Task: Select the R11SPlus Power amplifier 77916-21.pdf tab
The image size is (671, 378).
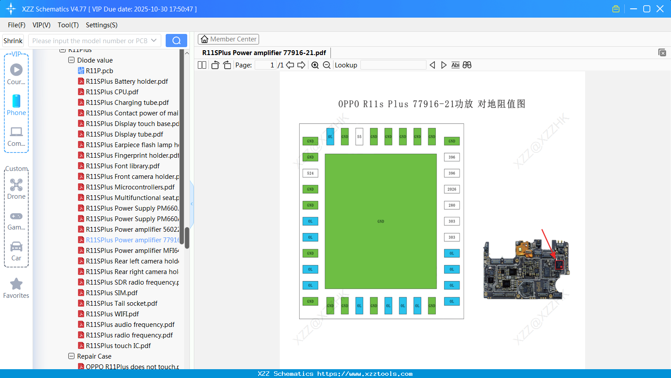Action: [264, 53]
